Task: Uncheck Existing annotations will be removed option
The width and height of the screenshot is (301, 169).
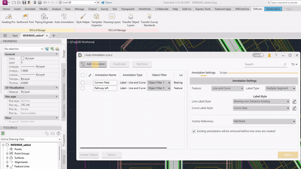Action: pyautogui.click(x=194, y=131)
